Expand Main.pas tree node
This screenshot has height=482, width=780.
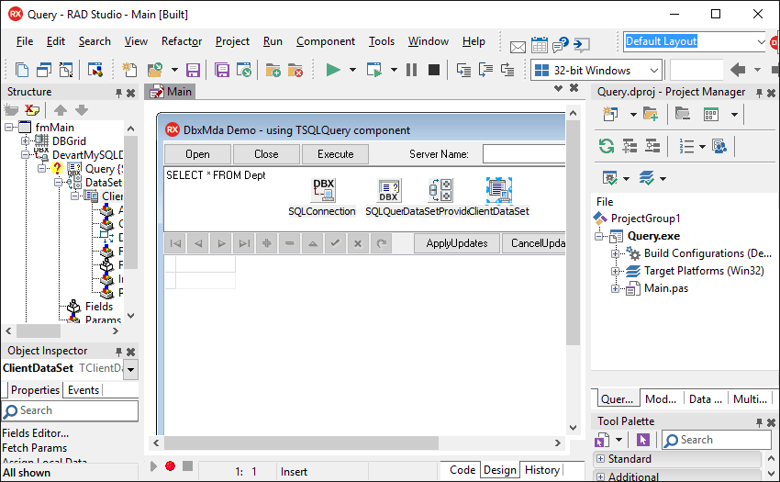[x=616, y=289]
